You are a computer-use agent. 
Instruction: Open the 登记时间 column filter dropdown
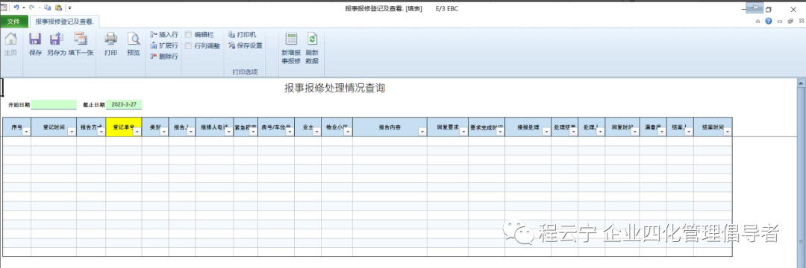point(72,132)
